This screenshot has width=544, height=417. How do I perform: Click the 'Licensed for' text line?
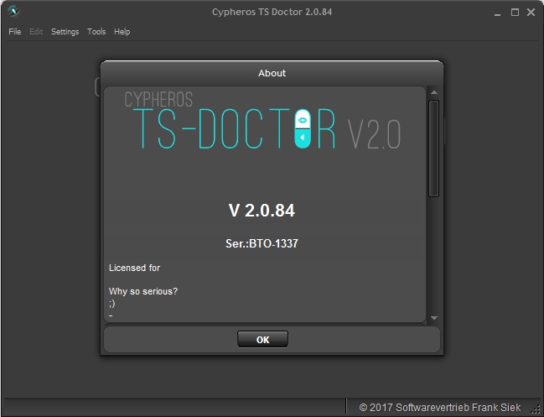[x=134, y=268]
